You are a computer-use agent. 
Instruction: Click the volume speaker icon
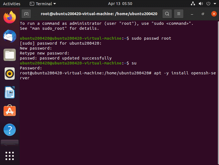(201, 4)
